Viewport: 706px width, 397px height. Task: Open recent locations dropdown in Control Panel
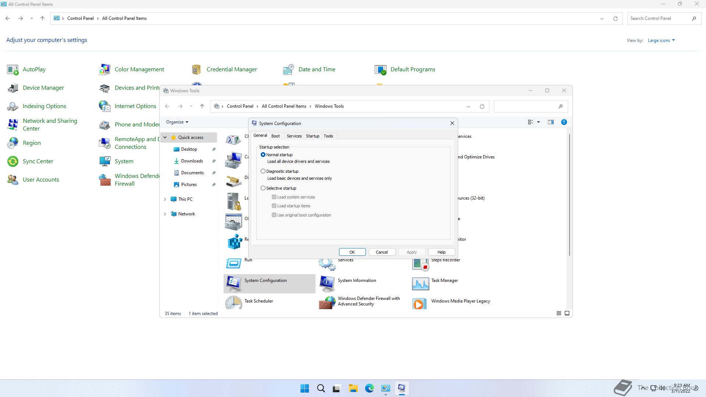click(32, 18)
